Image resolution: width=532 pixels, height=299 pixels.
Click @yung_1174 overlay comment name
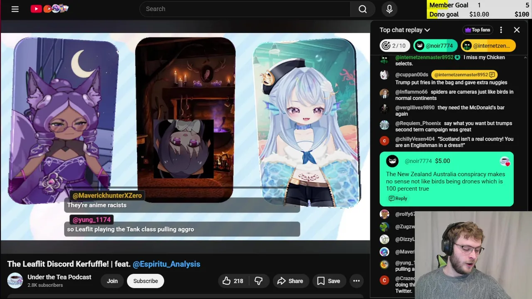tap(91, 220)
